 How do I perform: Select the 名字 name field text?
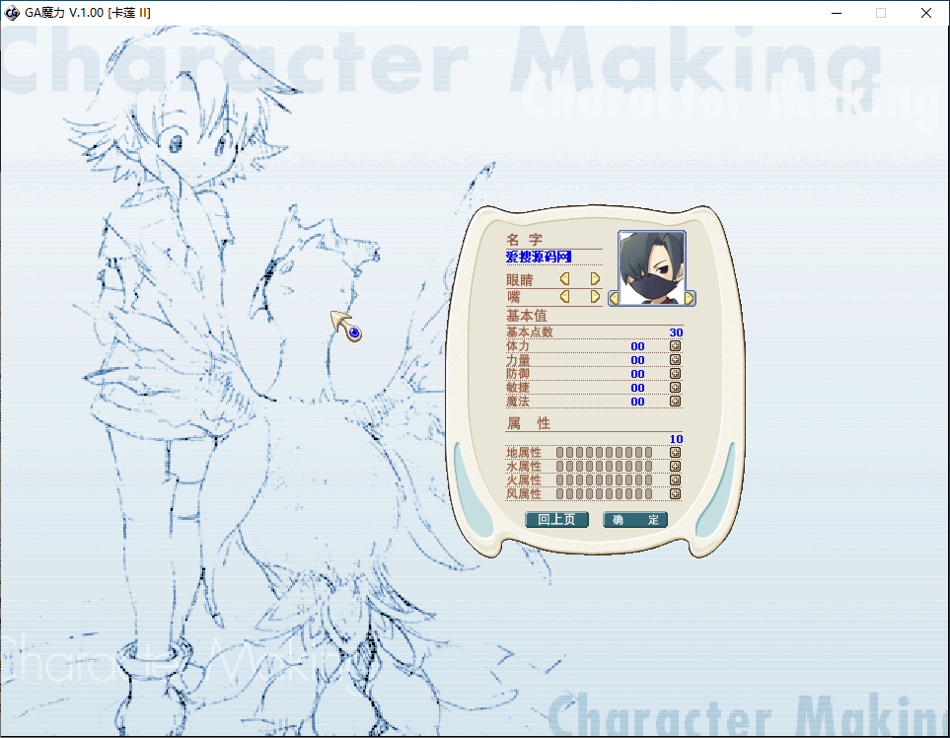click(x=539, y=257)
